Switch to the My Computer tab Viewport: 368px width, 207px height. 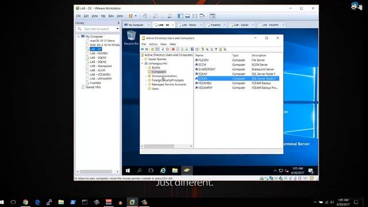tap(136, 25)
